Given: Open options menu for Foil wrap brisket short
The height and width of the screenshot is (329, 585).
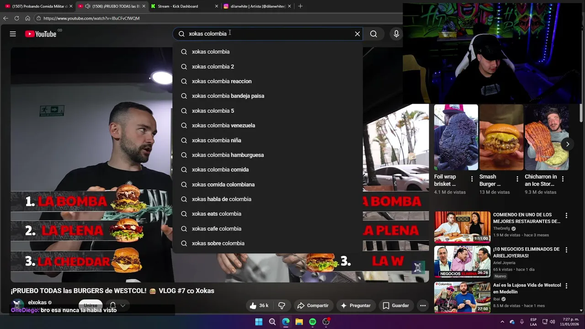Looking at the screenshot, I should click(x=472, y=179).
